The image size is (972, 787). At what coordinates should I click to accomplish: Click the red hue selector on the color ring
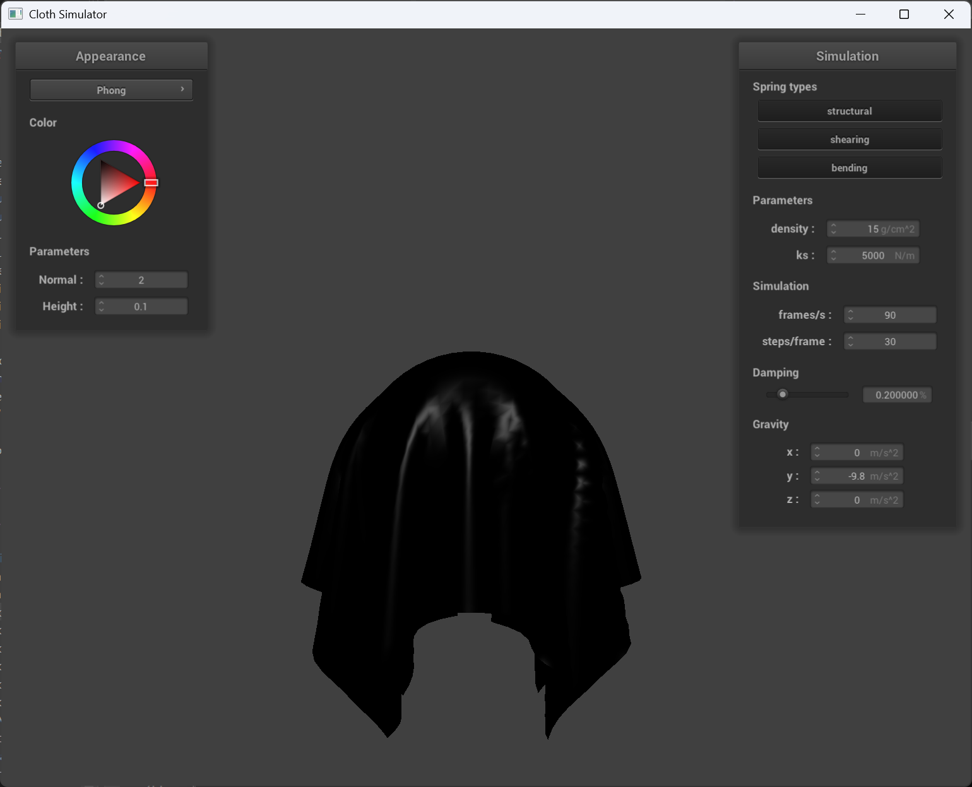151,182
